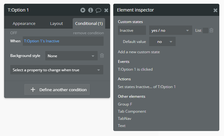The height and width of the screenshot is (136, 224).
Task: Open the Default value no dropdown
Action: pos(162,42)
